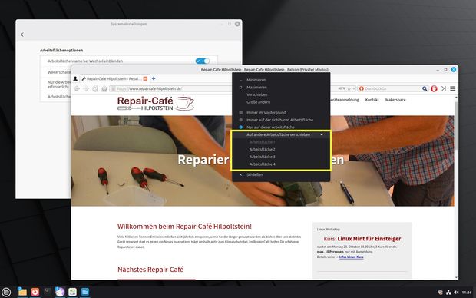
Task: Check Immer im Vordergrund option
Action: (266, 112)
